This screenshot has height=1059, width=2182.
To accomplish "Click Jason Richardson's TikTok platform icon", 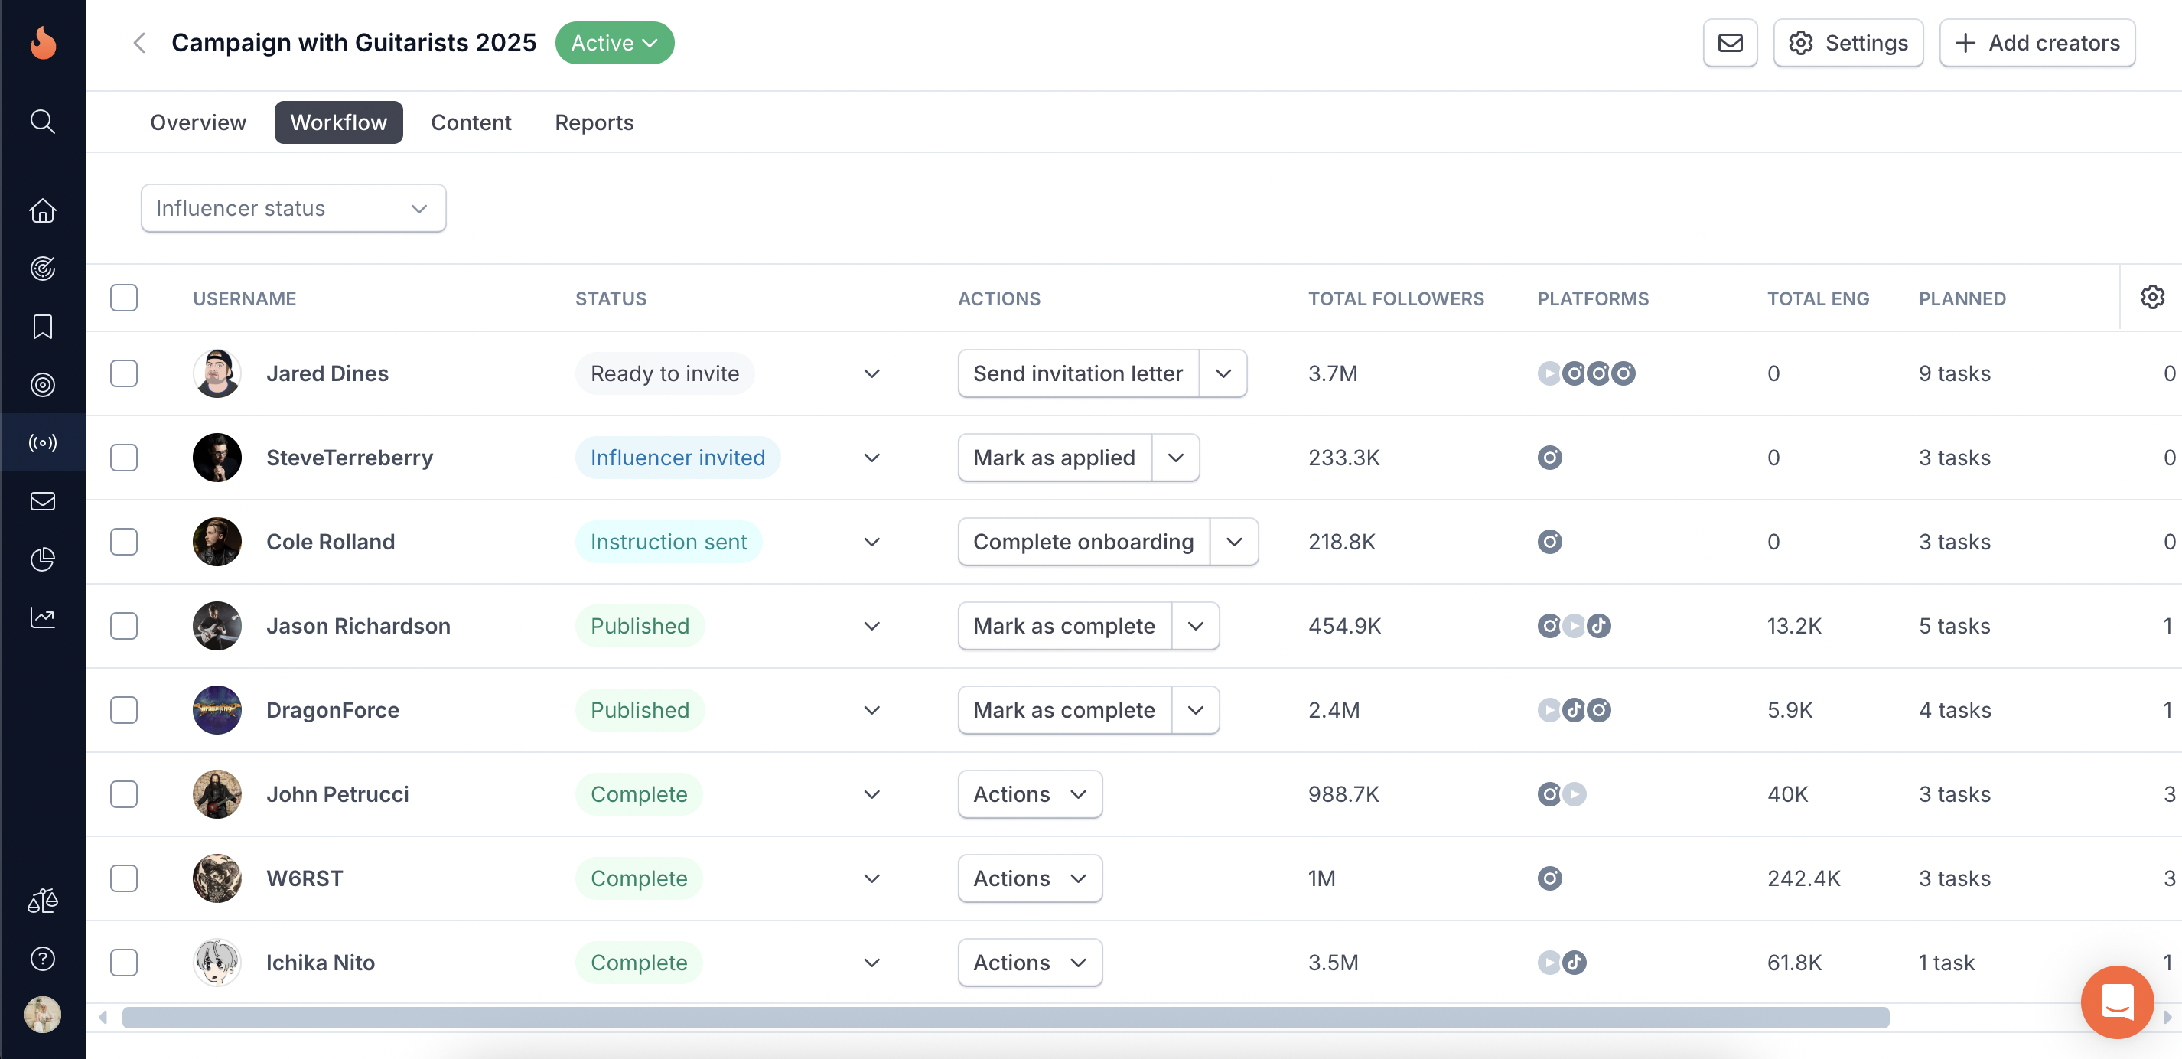I will pyautogui.click(x=1598, y=625).
